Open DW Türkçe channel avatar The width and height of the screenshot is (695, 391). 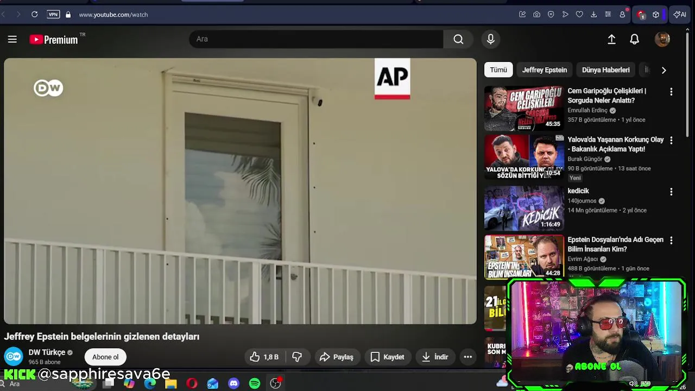coord(14,357)
